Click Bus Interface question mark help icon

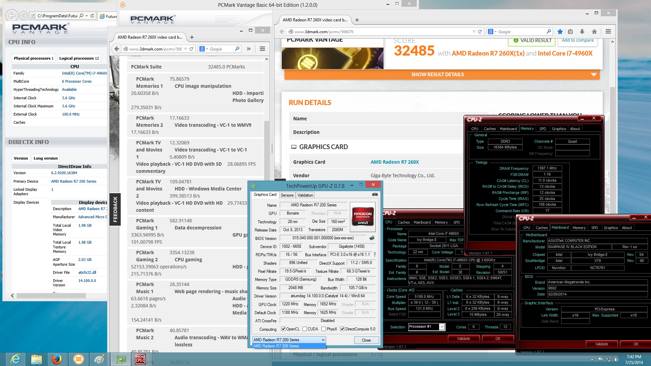[x=375, y=255]
